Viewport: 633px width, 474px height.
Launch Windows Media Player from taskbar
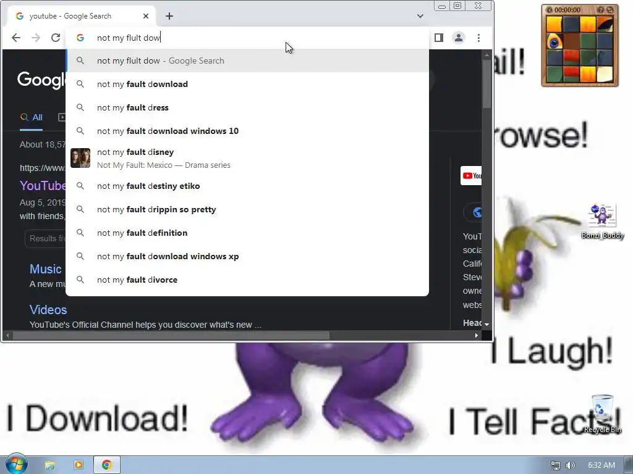(79, 465)
